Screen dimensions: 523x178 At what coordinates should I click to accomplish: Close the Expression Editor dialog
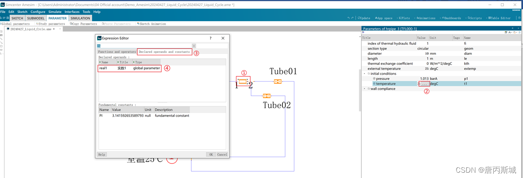pyautogui.click(x=223, y=38)
